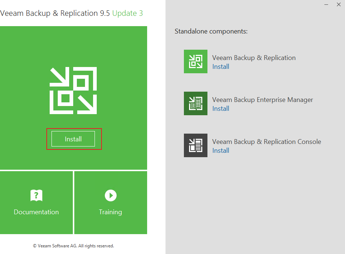345x254 pixels.
Task: Click the large Veeam logo in green tile
Action: pos(73,91)
